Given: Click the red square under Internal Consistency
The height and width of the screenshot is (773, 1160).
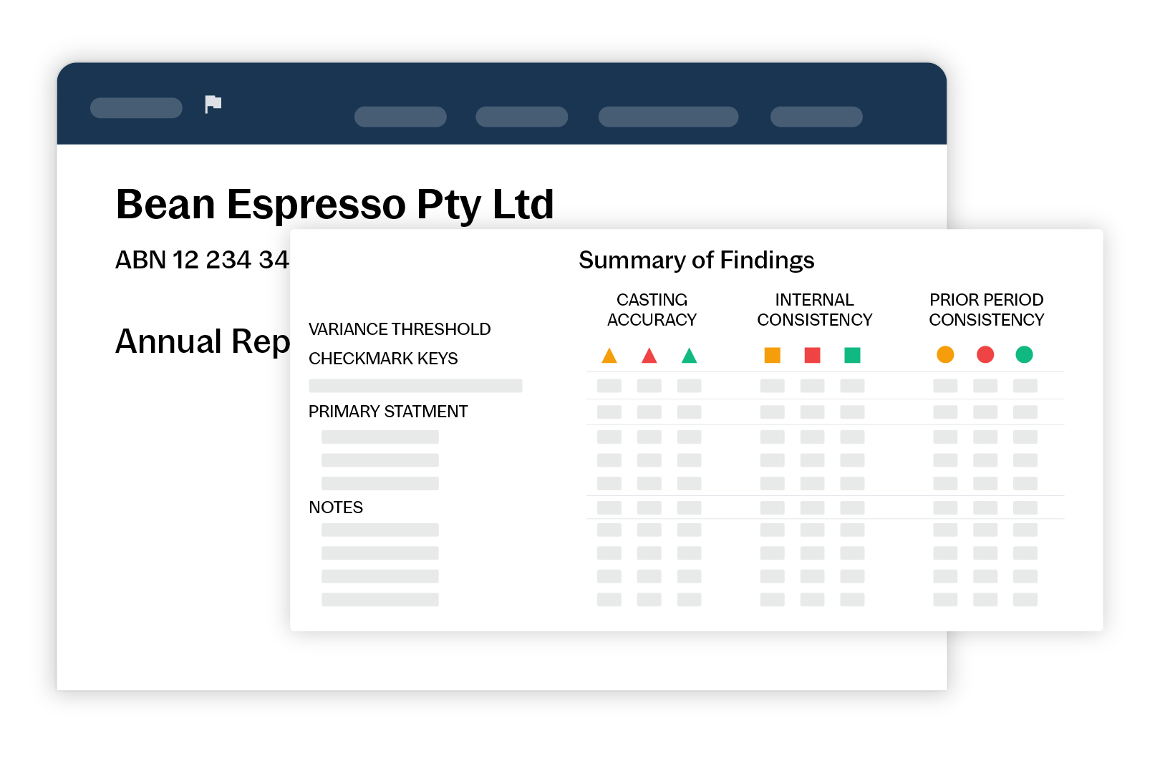Looking at the screenshot, I should pos(812,354).
